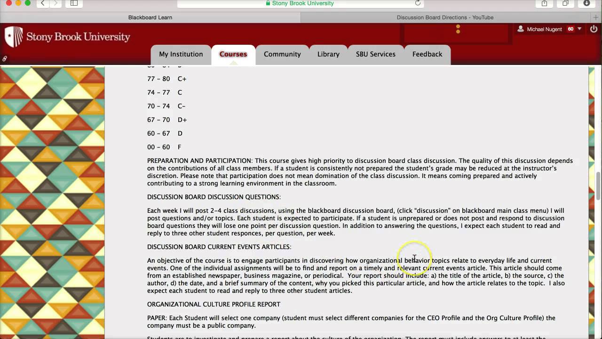Screen dimensions: 602x339
Task: Click grade row 60 – 67 D
Action: click(165, 133)
